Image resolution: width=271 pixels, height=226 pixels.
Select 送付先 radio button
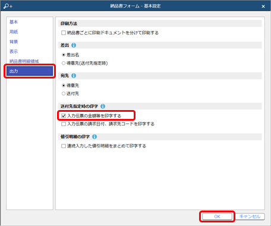(64, 93)
